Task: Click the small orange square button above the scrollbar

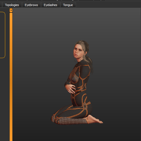Action: pos(11,10)
